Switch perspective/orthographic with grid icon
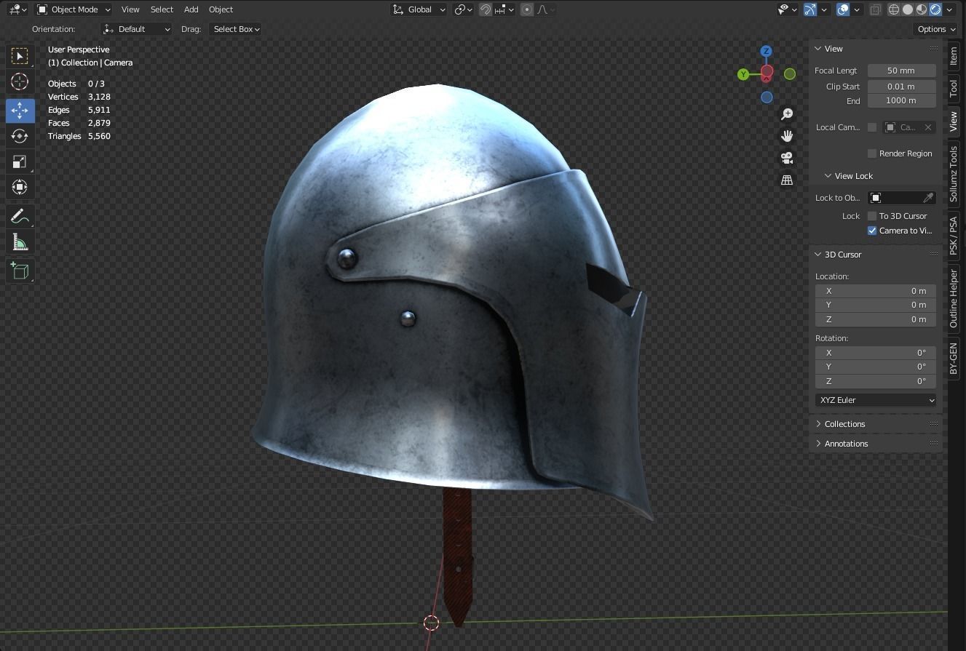This screenshot has height=651, width=966. (x=787, y=180)
